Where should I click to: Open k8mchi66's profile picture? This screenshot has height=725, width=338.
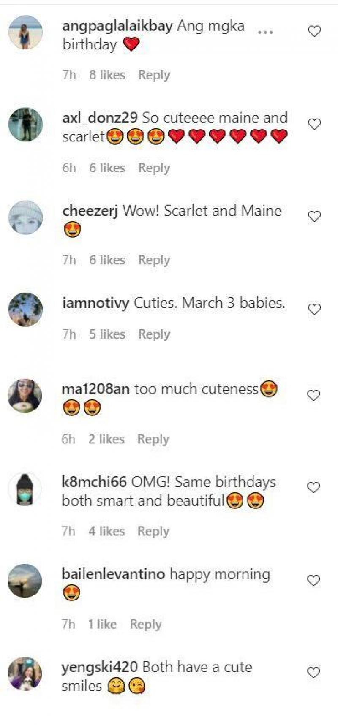(x=25, y=489)
